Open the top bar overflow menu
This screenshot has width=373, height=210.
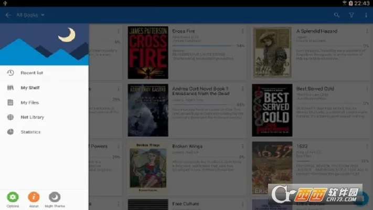click(x=366, y=15)
